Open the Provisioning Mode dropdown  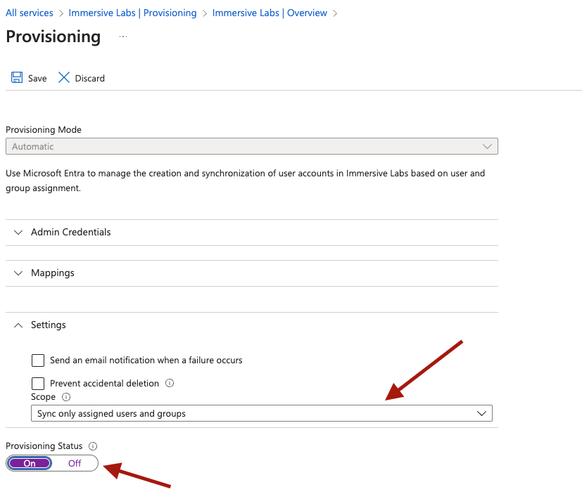click(251, 147)
